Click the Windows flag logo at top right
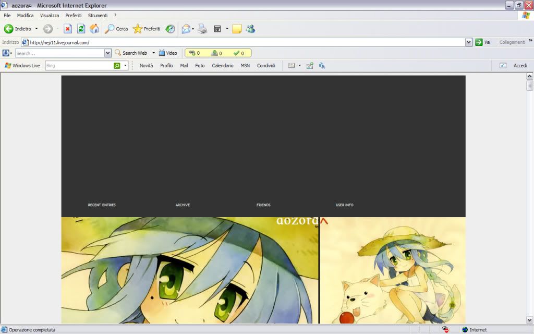Image resolution: width=534 pixels, height=334 pixels. 526,15
